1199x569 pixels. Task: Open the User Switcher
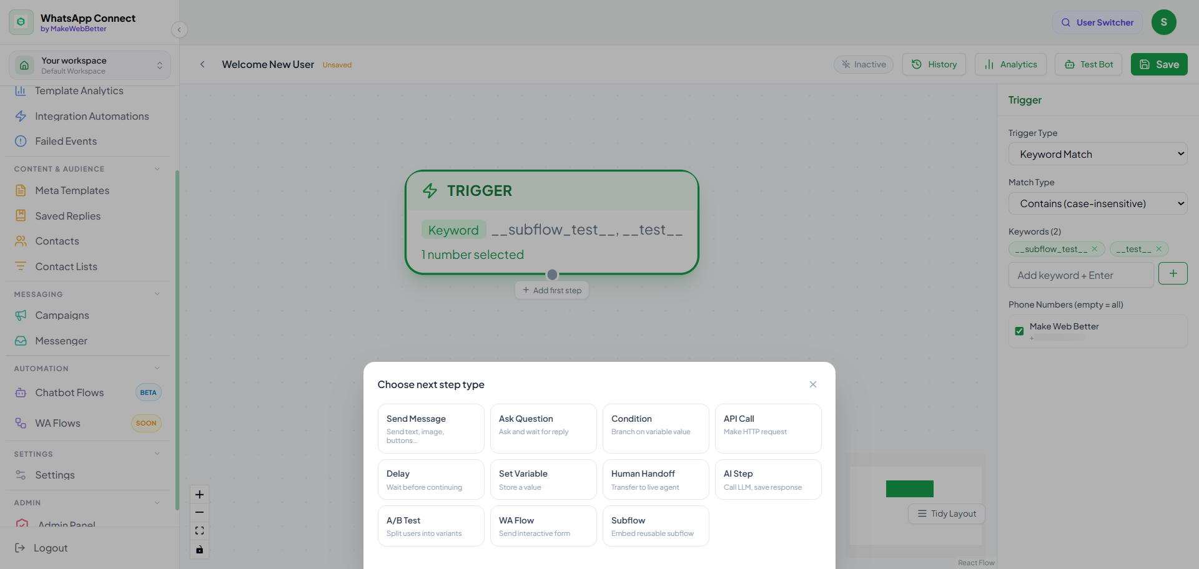(x=1097, y=22)
